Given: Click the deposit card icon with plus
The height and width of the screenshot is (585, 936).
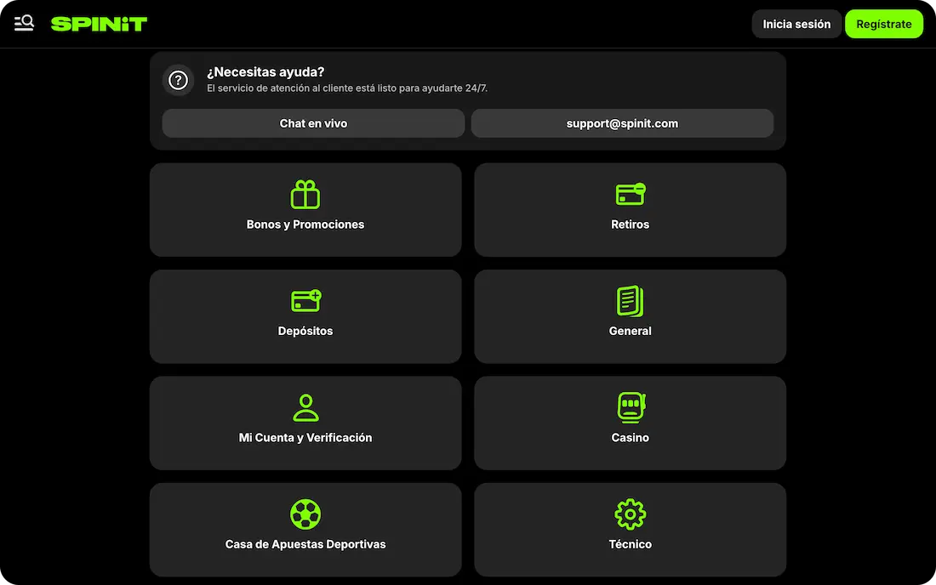Looking at the screenshot, I should (305, 301).
